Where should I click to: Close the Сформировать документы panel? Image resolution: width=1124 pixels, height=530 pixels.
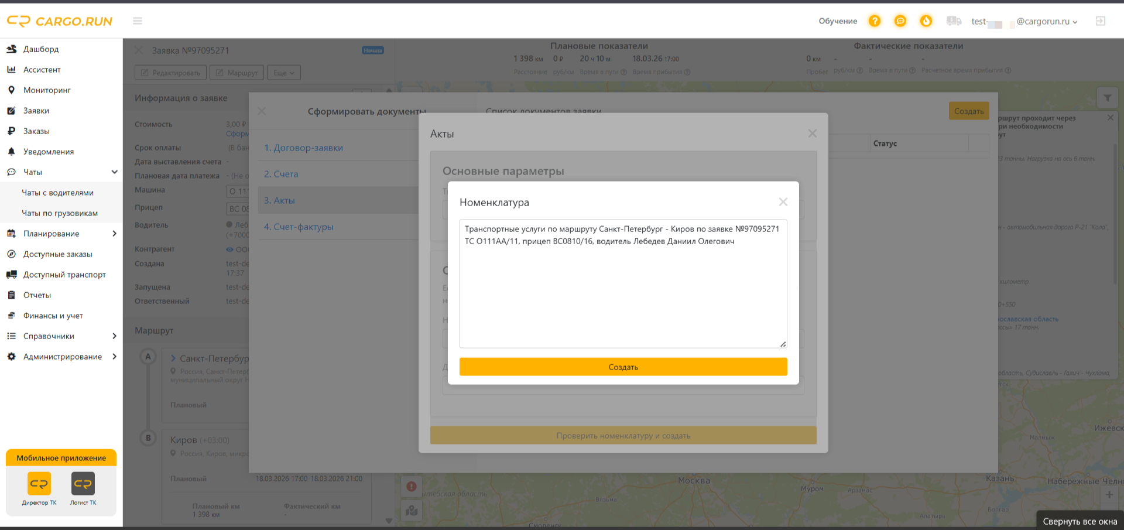[262, 111]
